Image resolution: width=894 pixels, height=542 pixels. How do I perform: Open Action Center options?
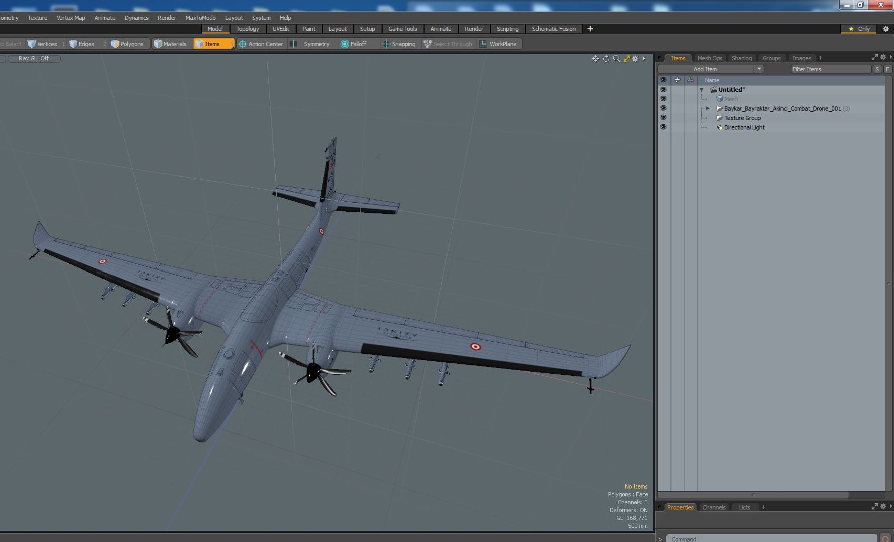pyautogui.click(x=261, y=44)
